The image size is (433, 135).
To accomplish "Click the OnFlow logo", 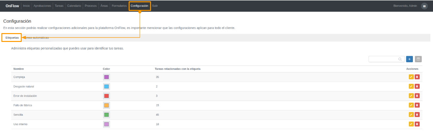I will pyautogui.click(x=12, y=6).
